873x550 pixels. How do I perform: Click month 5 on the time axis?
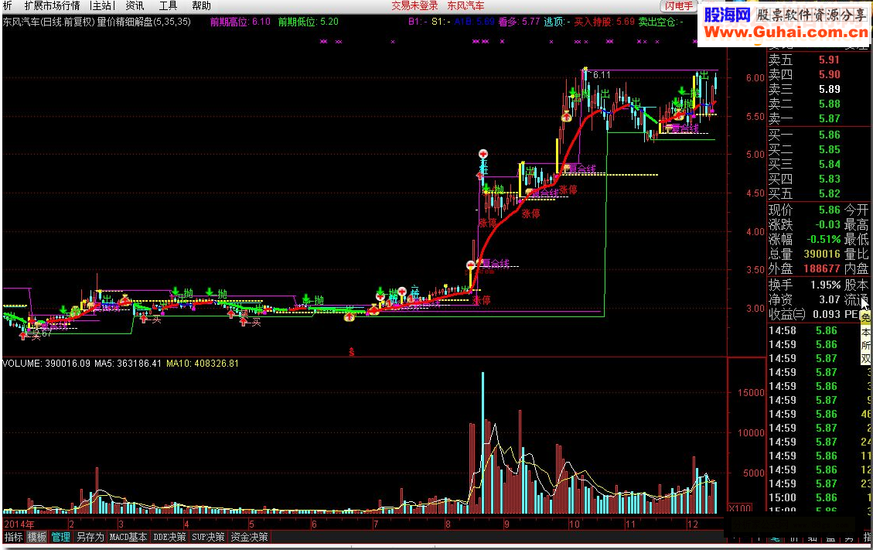[251, 524]
